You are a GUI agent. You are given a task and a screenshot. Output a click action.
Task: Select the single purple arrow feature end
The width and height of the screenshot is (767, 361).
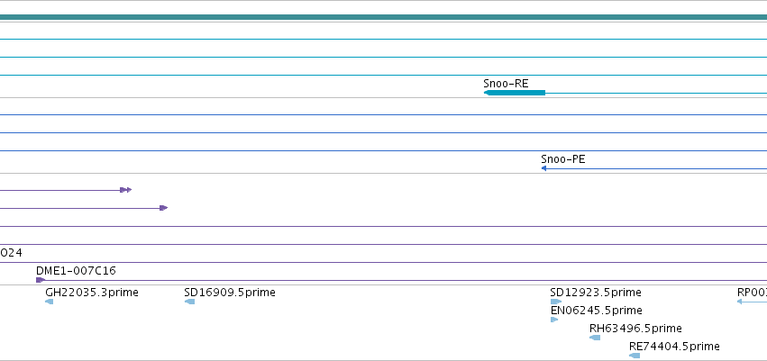click(x=164, y=208)
